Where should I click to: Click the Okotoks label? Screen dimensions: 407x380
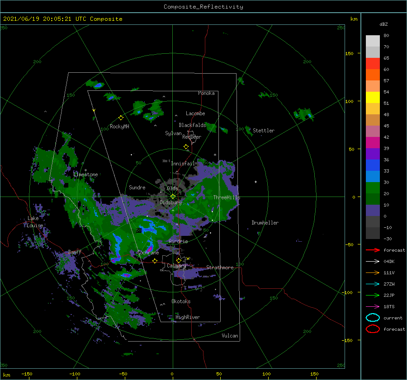pyautogui.click(x=181, y=301)
